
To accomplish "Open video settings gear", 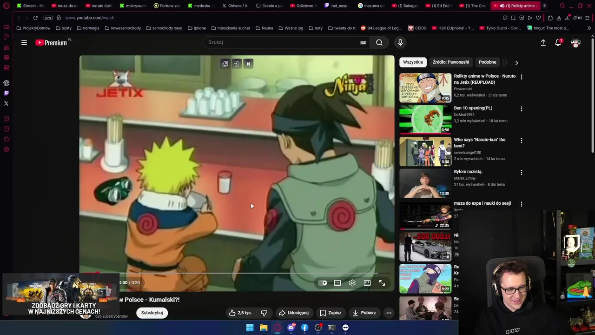I will pos(352,283).
